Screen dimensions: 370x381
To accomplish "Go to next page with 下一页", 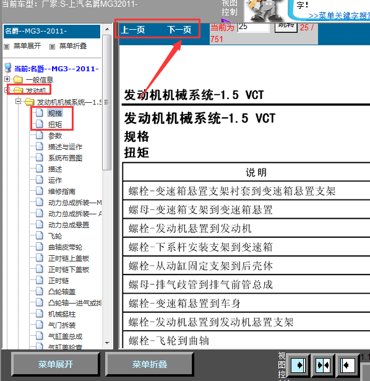I will [x=179, y=30].
